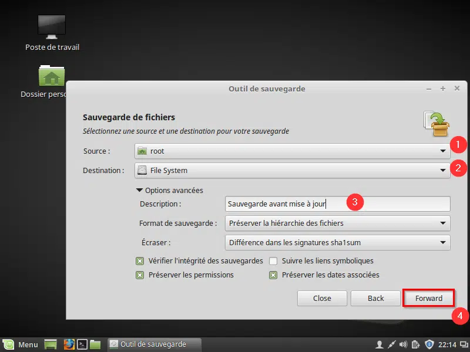Click the display tray icon beside clock
The height and width of the screenshot is (352, 470).
click(x=464, y=345)
